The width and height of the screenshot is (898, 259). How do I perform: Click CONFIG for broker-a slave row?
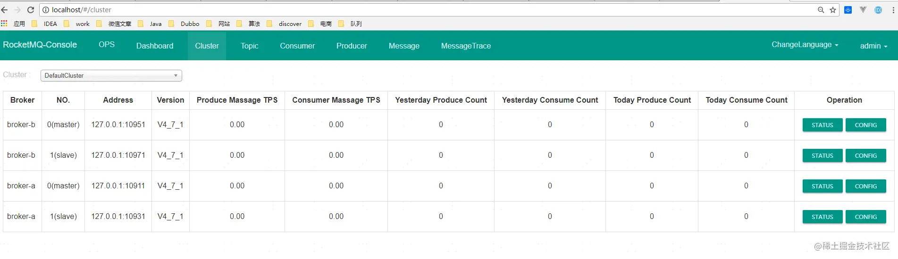866,217
